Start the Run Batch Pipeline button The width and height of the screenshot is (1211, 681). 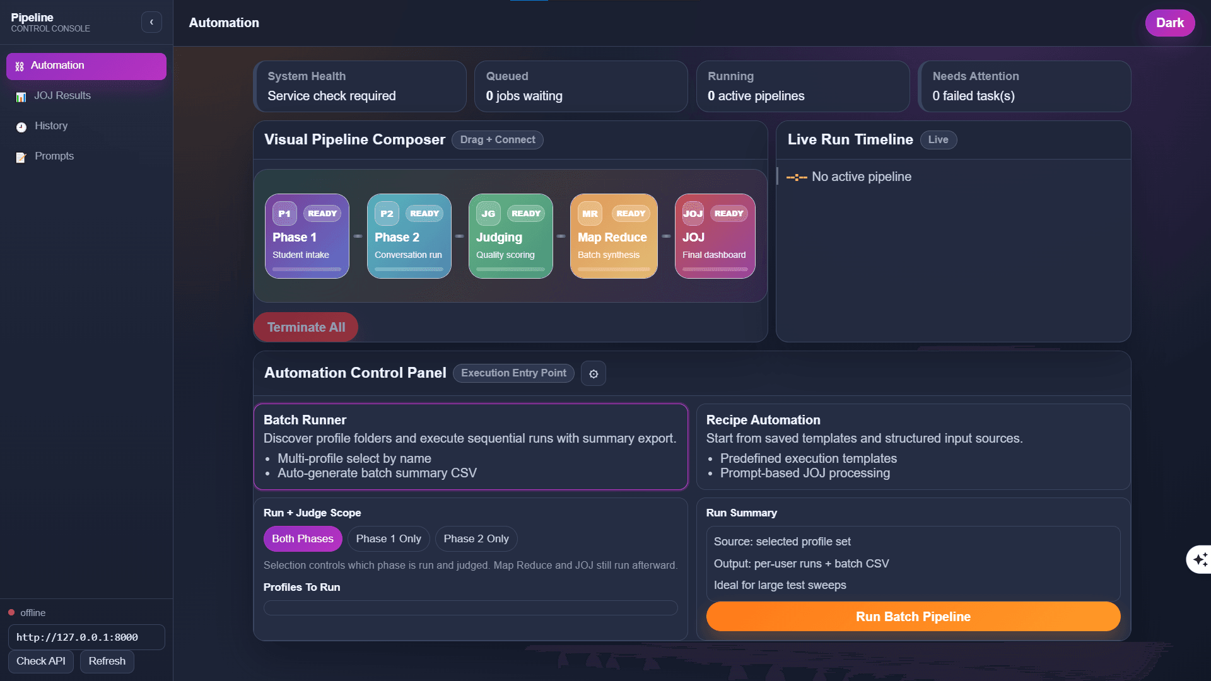913,617
